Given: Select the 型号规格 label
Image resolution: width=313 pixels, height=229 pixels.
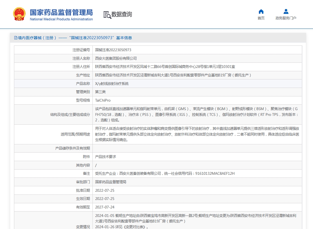Looking at the screenshot, I should click(83, 100).
